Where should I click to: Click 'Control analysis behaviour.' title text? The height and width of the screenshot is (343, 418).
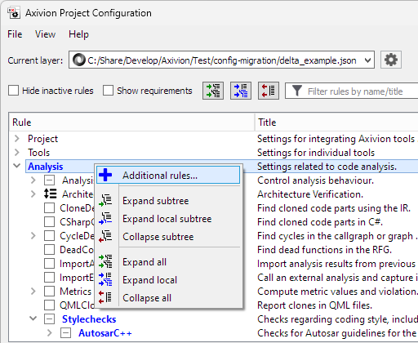(x=316, y=180)
